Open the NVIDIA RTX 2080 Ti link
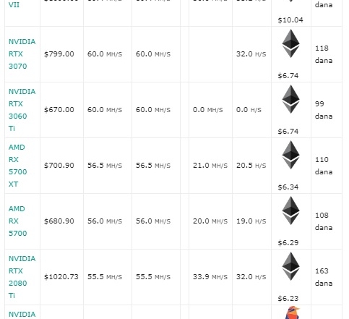 click(22, 277)
